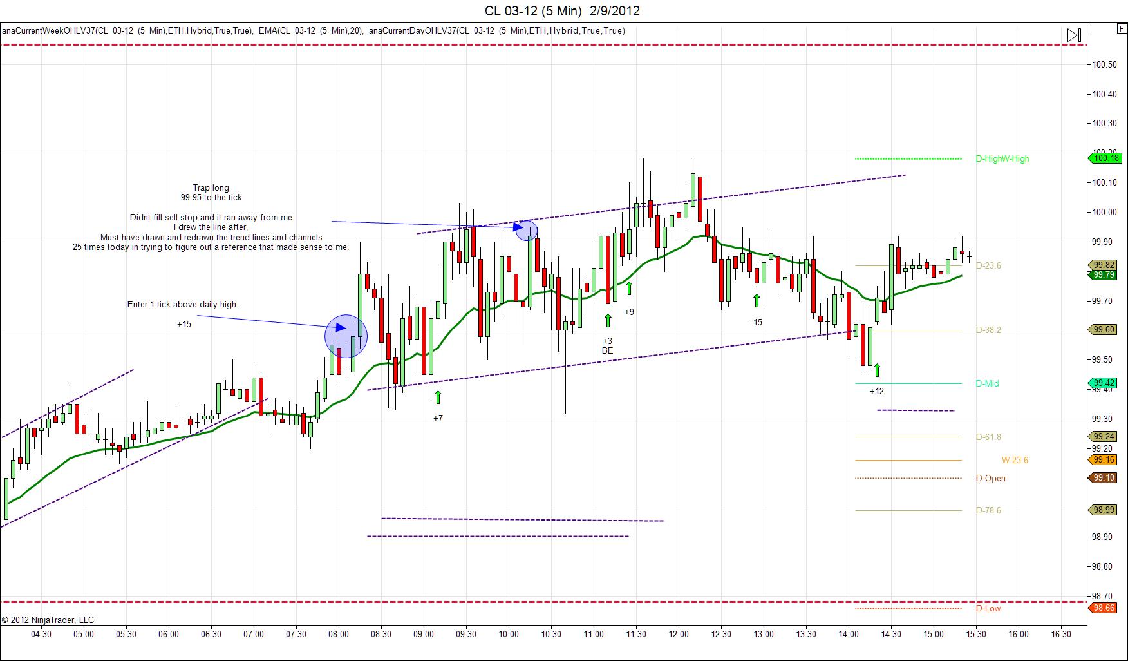Select the D-38.2 level label
The height and width of the screenshot is (661, 1128).
click(x=988, y=330)
